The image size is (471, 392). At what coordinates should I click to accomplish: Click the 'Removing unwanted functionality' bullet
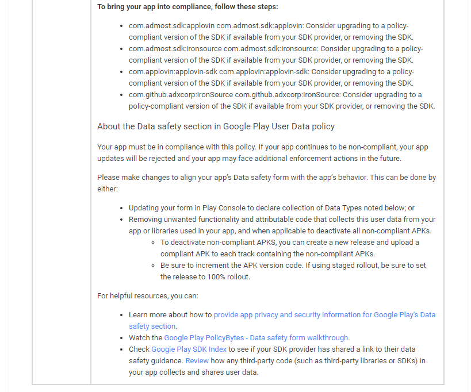[x=282, y=225]
